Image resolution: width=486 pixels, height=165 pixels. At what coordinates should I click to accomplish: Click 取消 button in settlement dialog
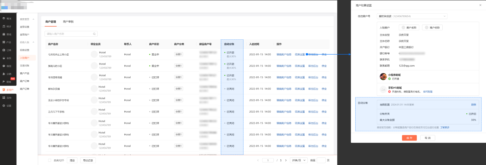(x=428, y=138)
